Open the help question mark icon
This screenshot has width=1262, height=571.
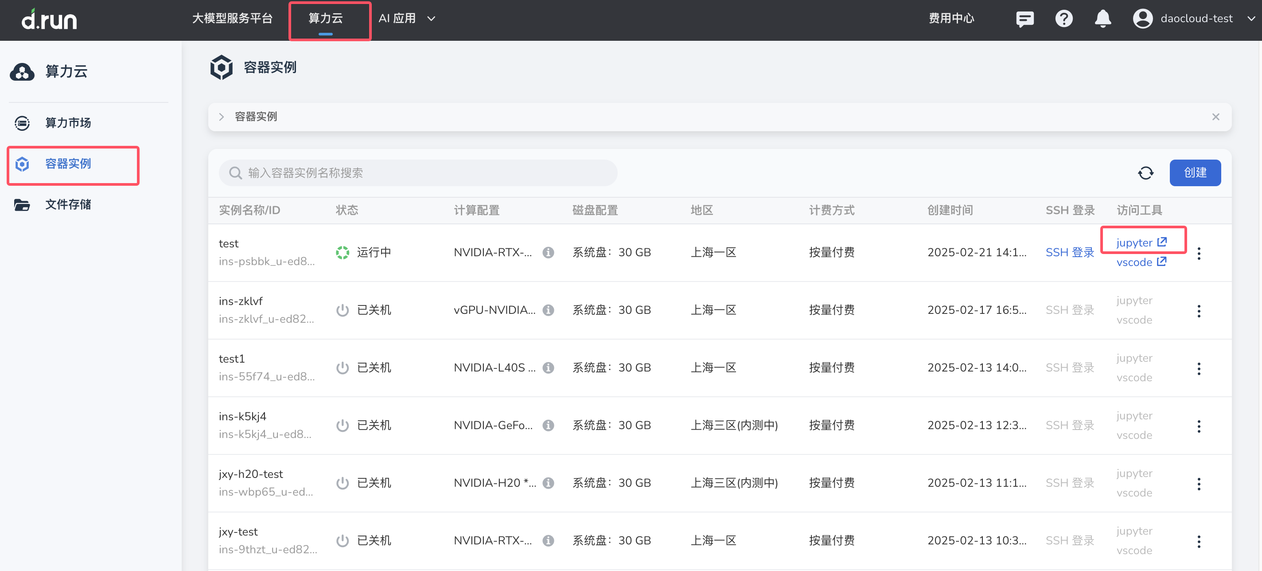[x=1063, y=19]
